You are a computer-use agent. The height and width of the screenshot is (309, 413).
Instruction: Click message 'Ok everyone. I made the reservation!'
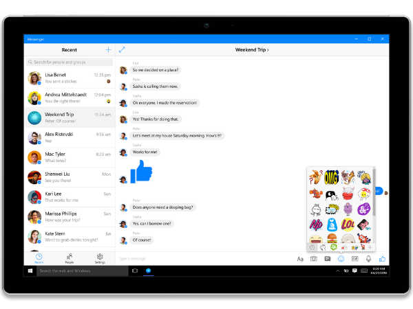point(165,103)
